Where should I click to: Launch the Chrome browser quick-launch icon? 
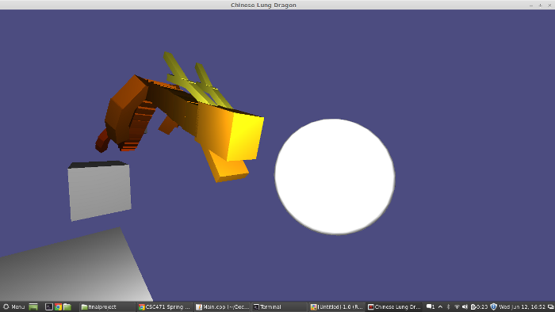coord(58,306)
